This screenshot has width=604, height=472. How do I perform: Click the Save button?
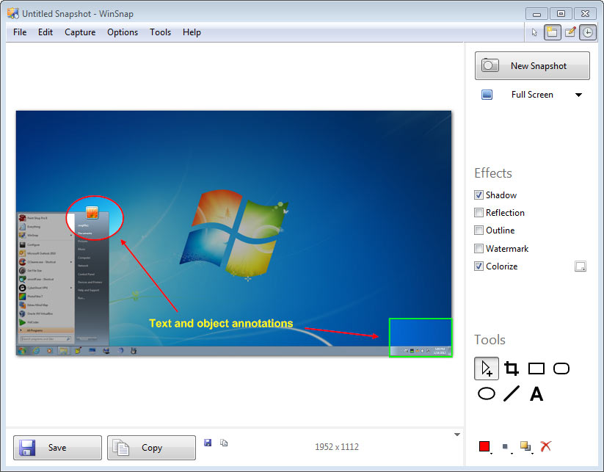57,448
